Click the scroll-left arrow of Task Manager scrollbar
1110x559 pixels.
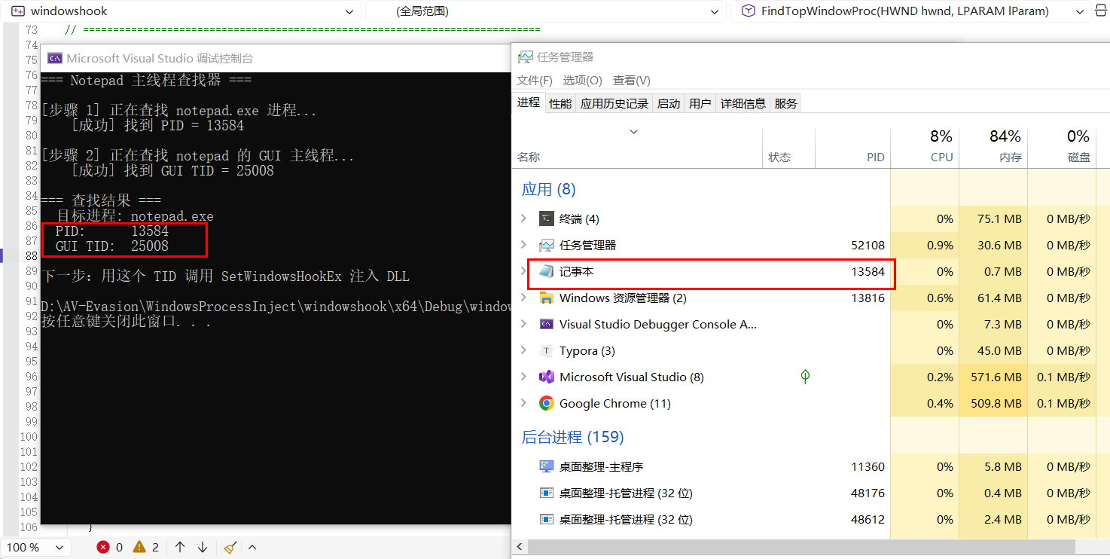(519, 547)
